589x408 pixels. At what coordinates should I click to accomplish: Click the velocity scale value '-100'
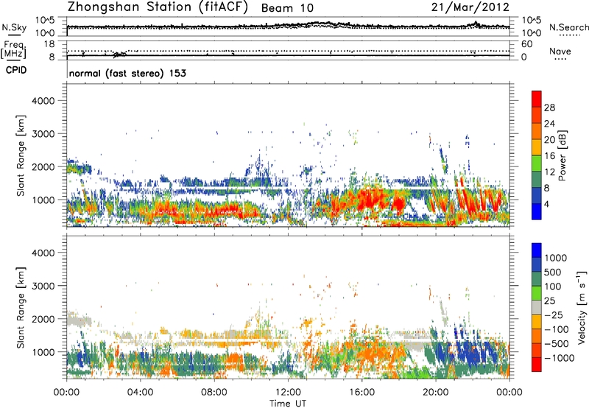click(556, 329)
